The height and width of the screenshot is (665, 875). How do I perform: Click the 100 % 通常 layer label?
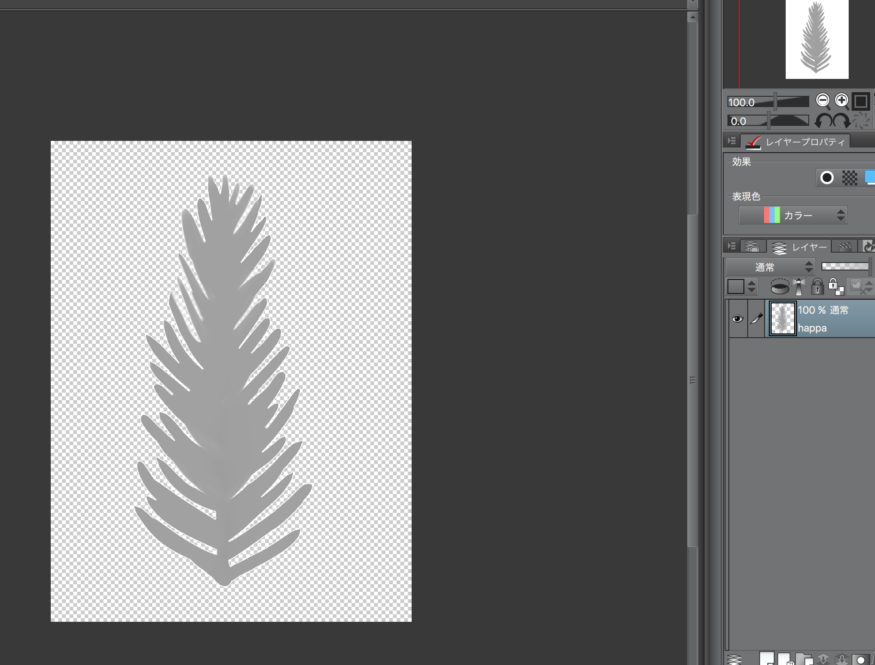[x=823, y=310]
